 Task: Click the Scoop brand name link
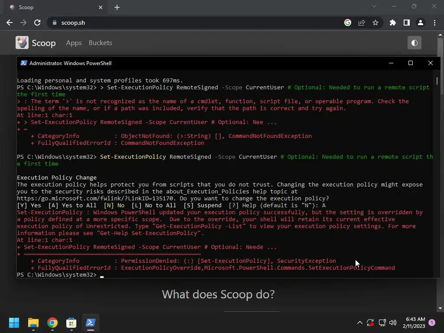coord(44,43)
